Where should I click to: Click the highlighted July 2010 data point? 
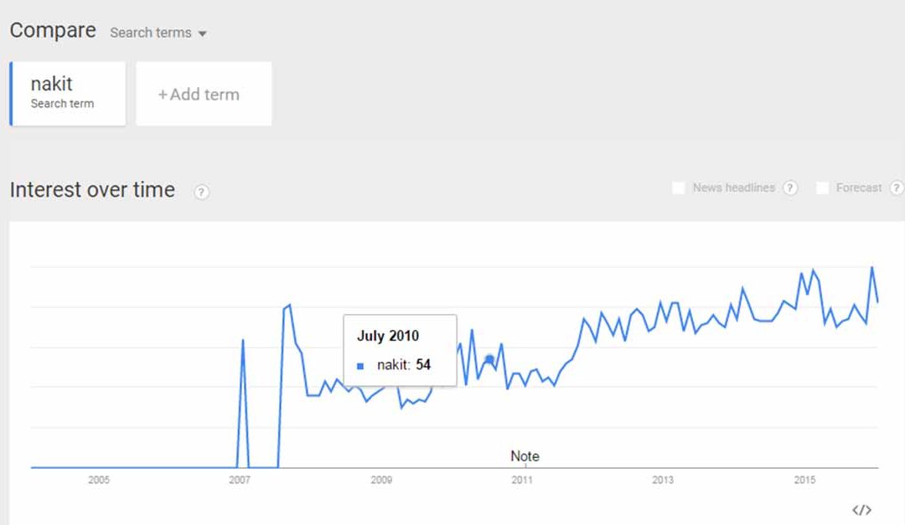(490, 359)
